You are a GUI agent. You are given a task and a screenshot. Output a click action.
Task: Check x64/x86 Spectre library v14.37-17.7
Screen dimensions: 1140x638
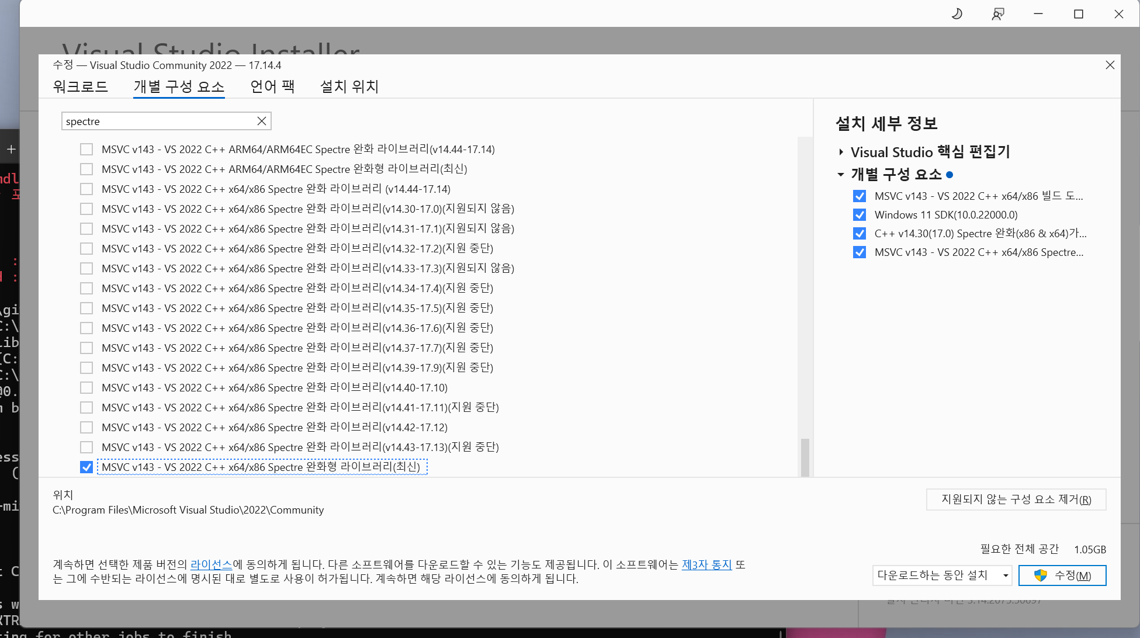pos(86,348)
